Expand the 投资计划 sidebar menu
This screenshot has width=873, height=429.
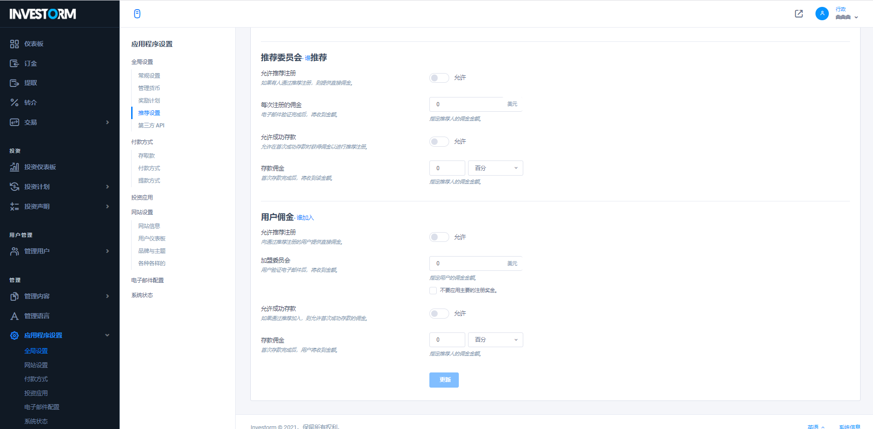(60, 187)
